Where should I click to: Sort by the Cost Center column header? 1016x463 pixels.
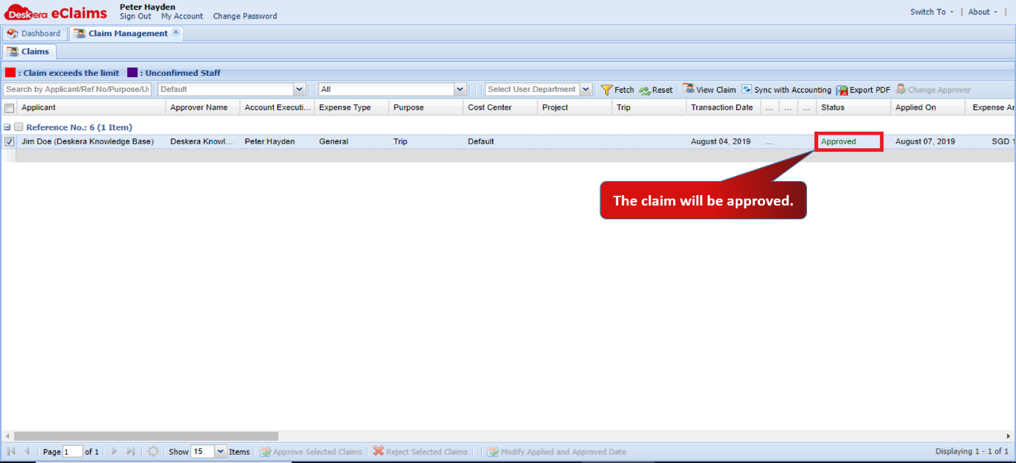pos(500,107)
